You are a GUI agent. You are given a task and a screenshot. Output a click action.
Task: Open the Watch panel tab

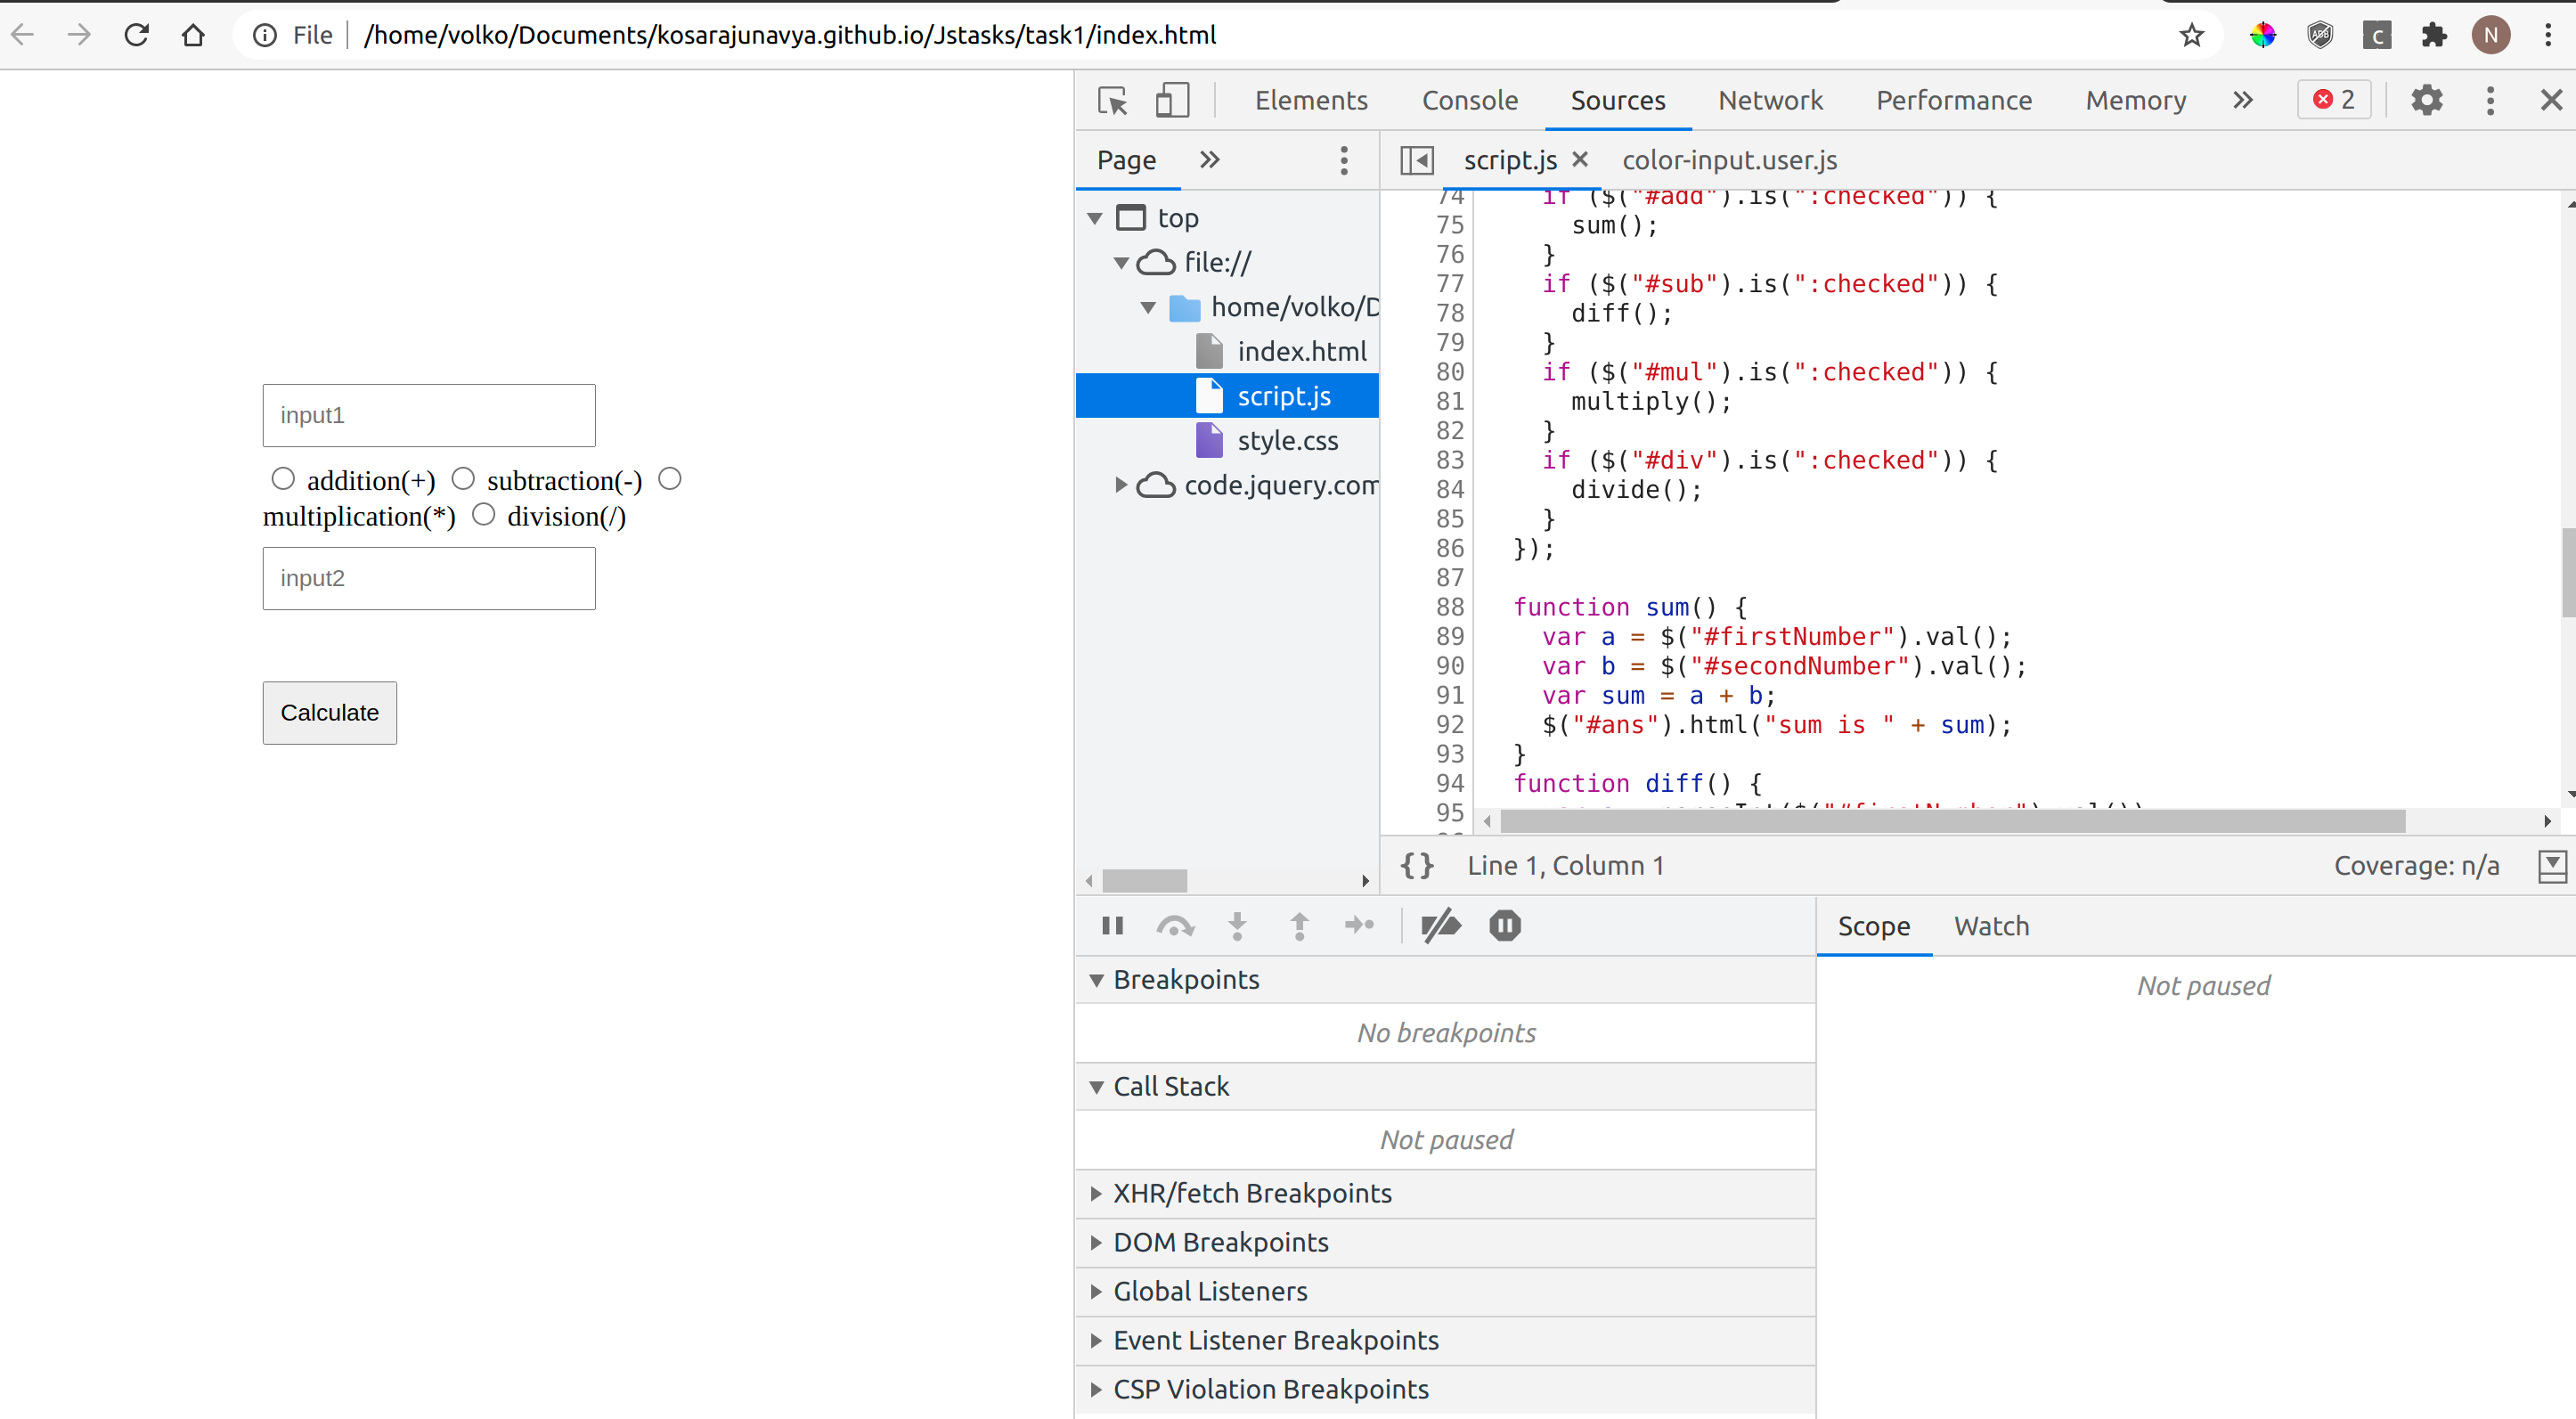click(x=1991, y=926)
